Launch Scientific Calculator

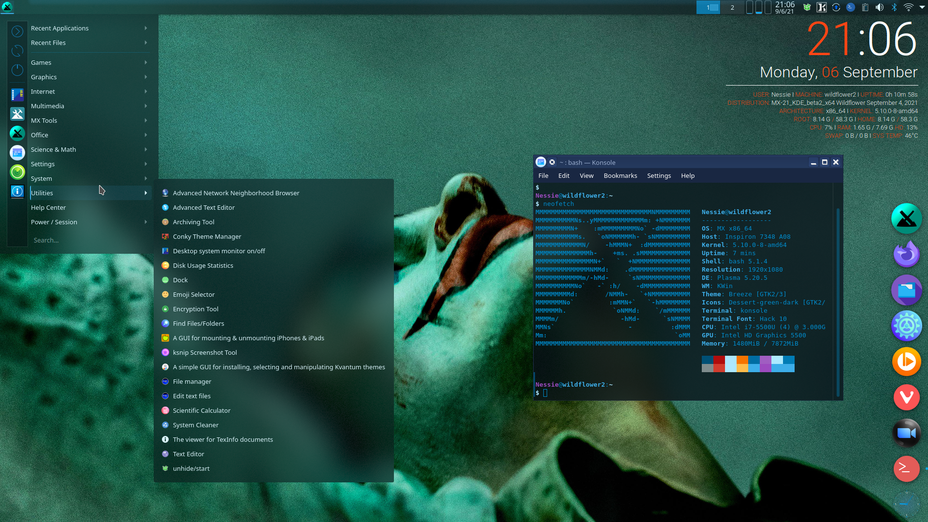pos(274,410)
